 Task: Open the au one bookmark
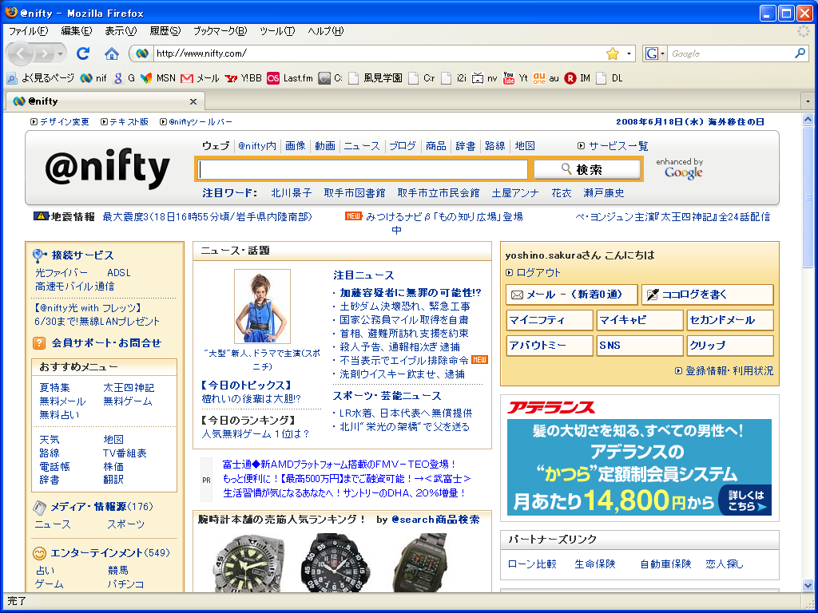(546, 78)
